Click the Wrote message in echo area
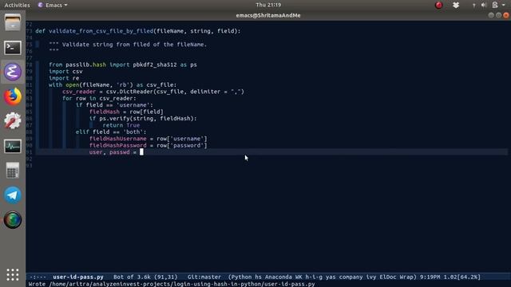 point(172,284)
